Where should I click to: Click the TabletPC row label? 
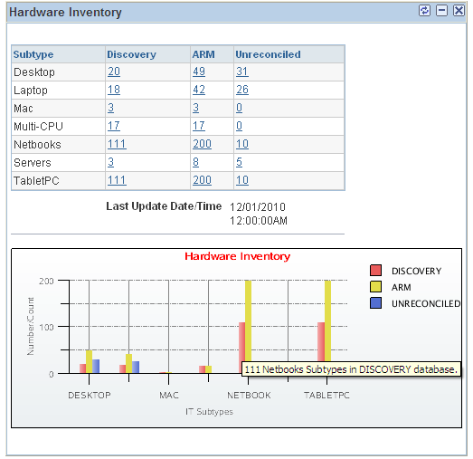(x=36, y=180)
